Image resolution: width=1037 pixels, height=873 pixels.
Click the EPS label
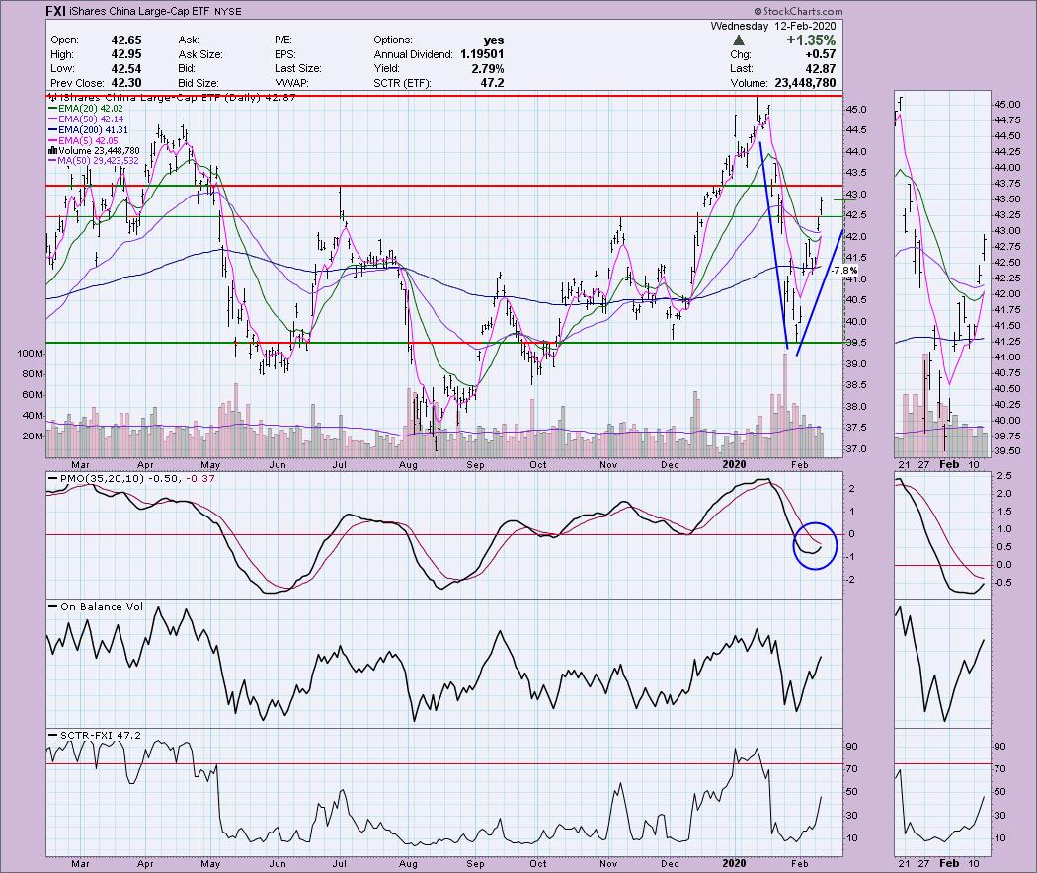pyautogui.click(x=285, y=54)
